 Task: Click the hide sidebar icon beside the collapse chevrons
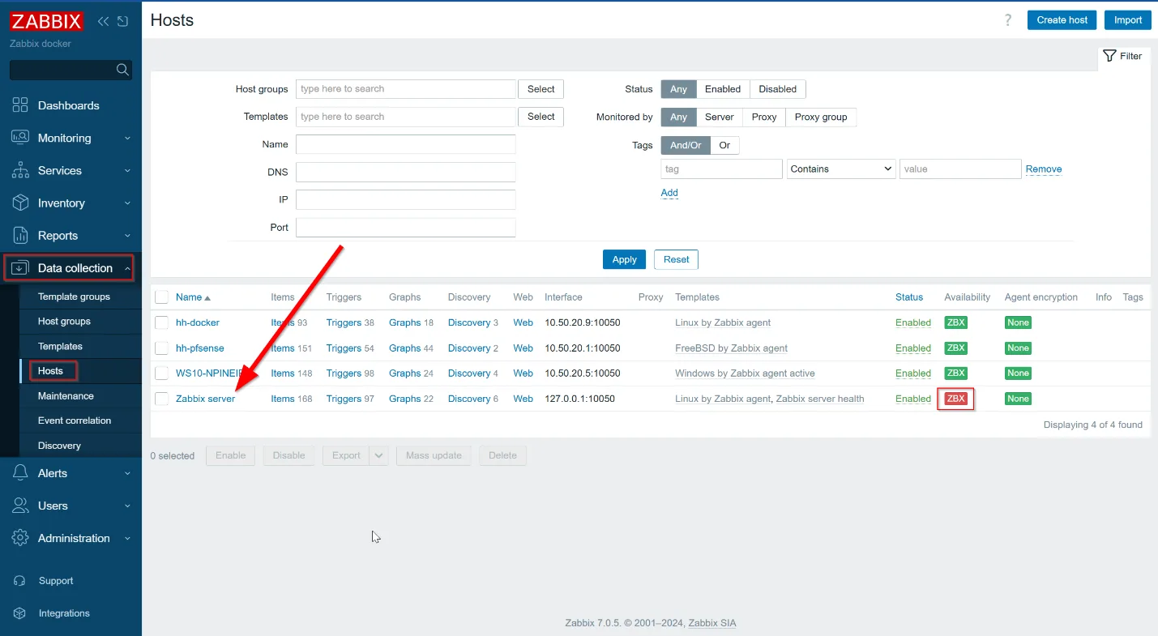click(x=122, y=21)
